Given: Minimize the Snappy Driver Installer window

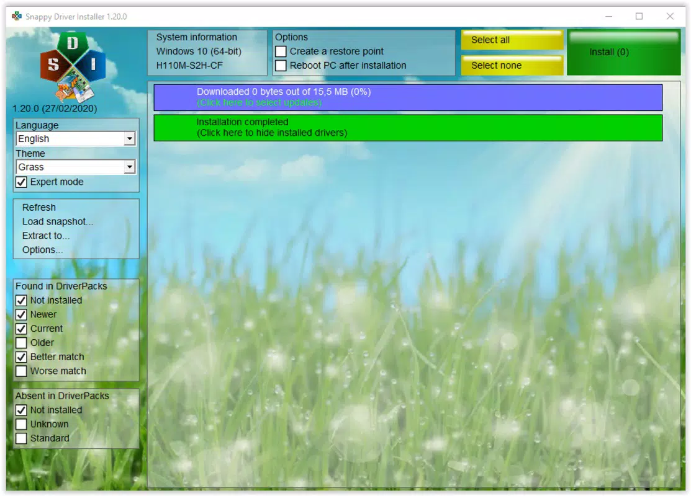Looking at the screenshot, I should point(609,16).
